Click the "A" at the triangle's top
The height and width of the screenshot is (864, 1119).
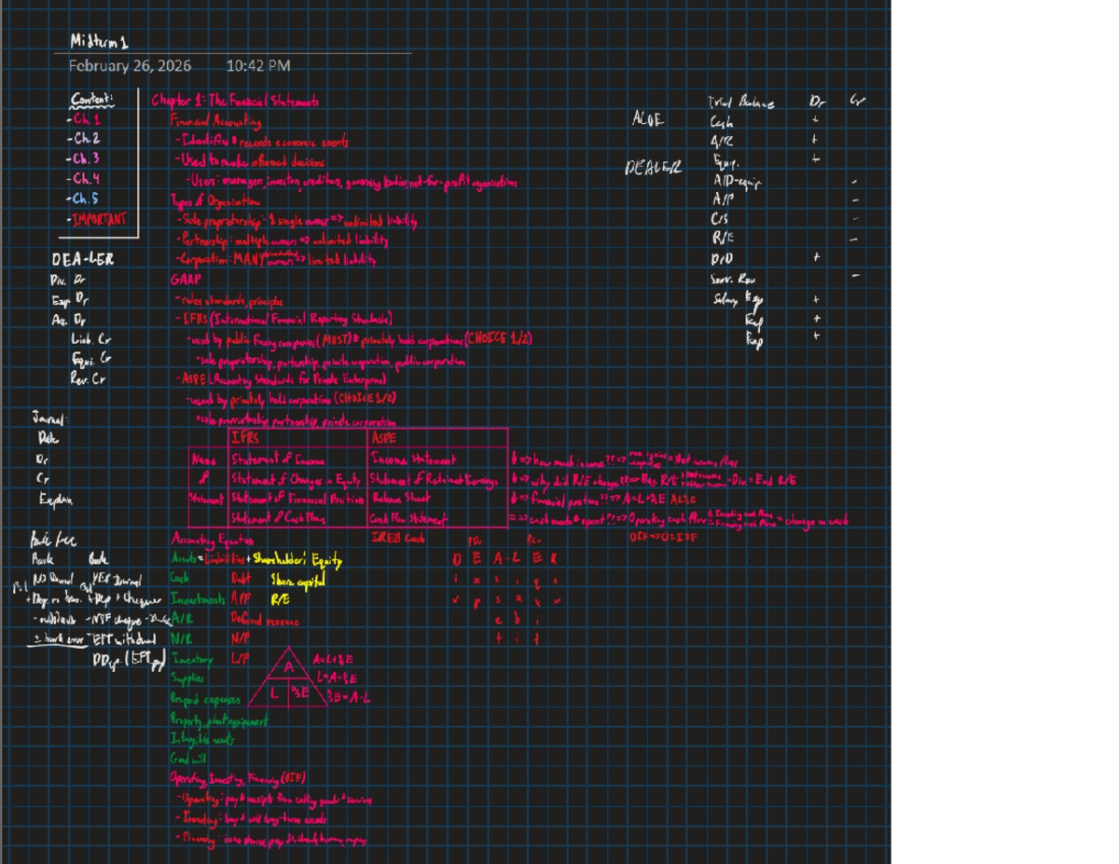coord(289,666)
